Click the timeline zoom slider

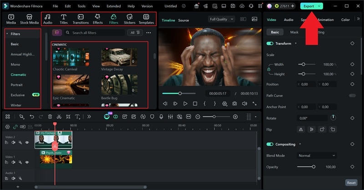(216, 117)
